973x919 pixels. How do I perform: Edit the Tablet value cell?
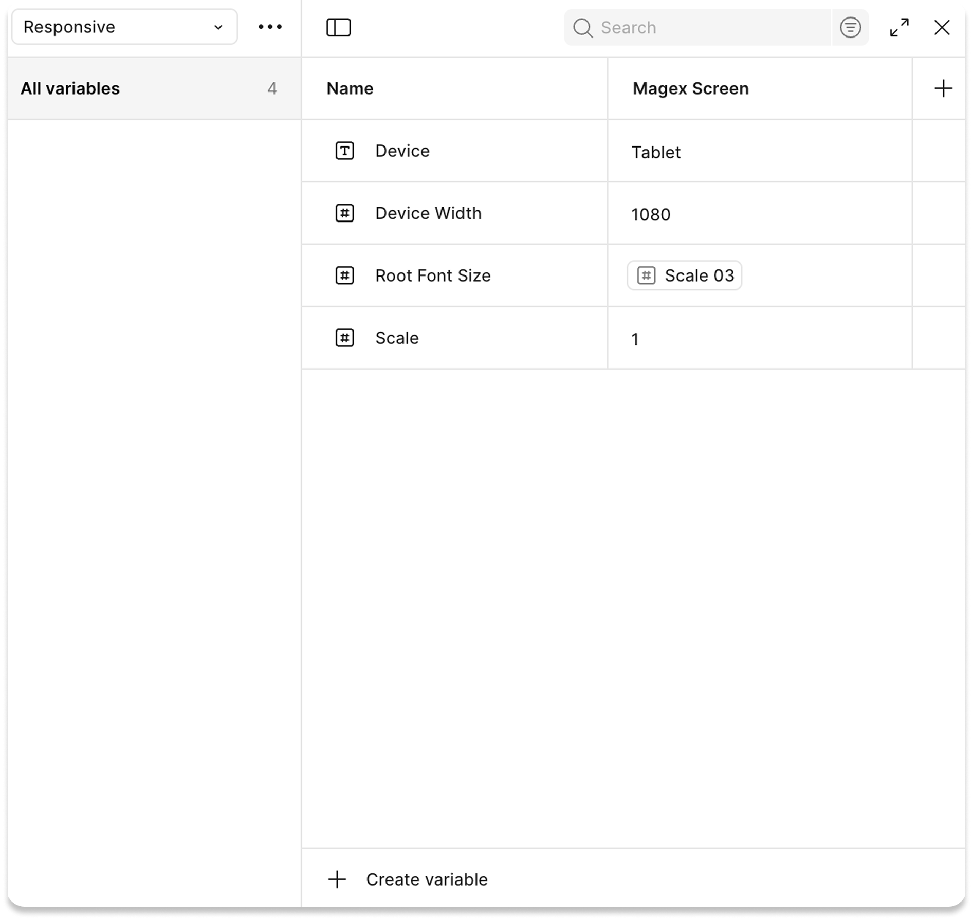tap(759, 152)
